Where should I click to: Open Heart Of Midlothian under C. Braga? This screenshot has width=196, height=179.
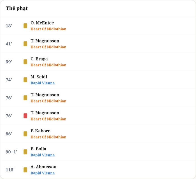click(48, 65)
